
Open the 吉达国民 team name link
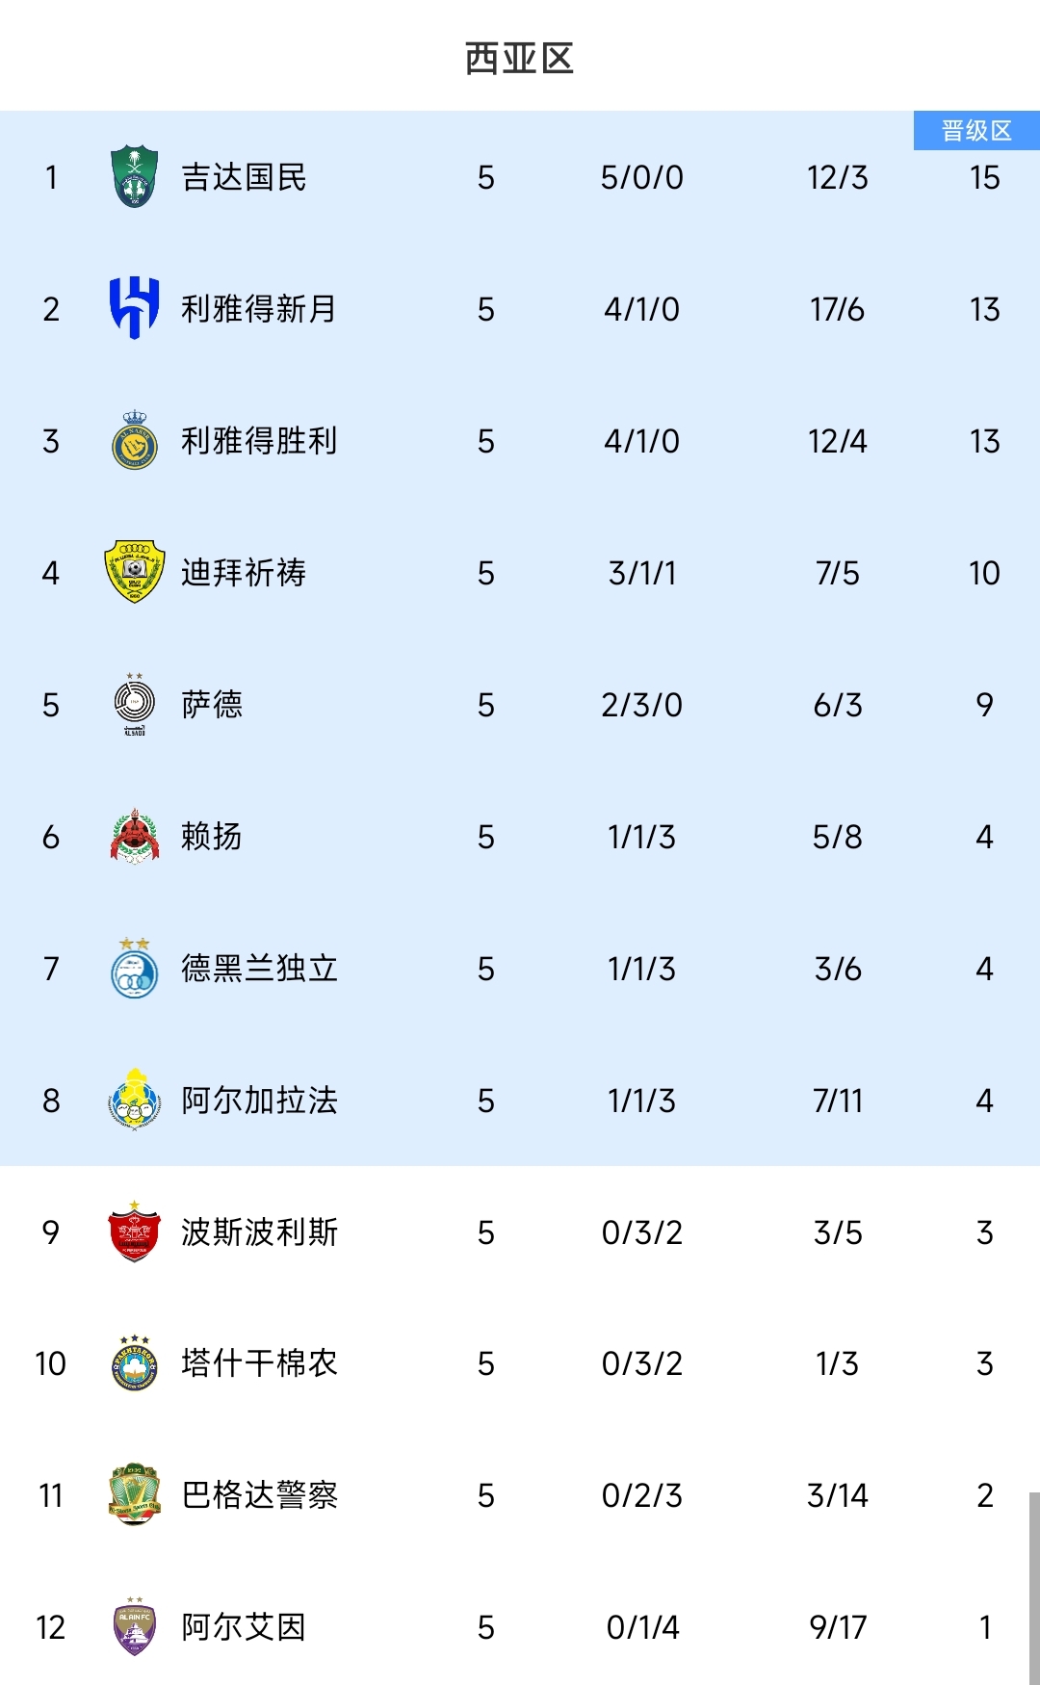[244, 177]
